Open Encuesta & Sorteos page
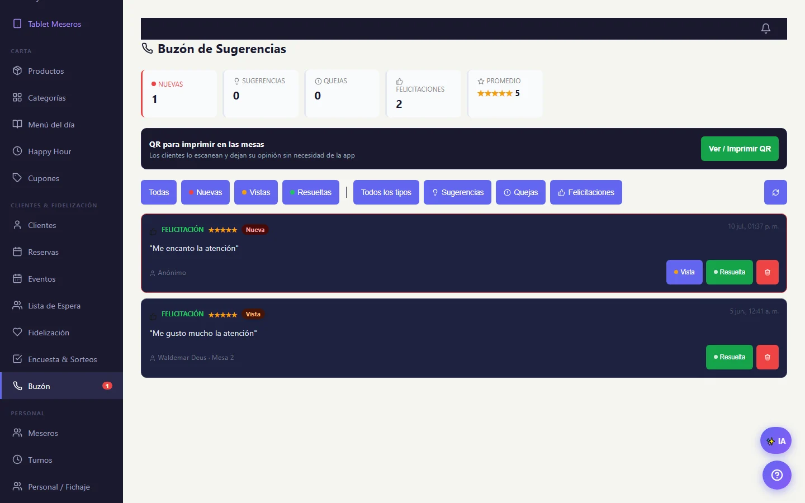 [x=61, y=359]
